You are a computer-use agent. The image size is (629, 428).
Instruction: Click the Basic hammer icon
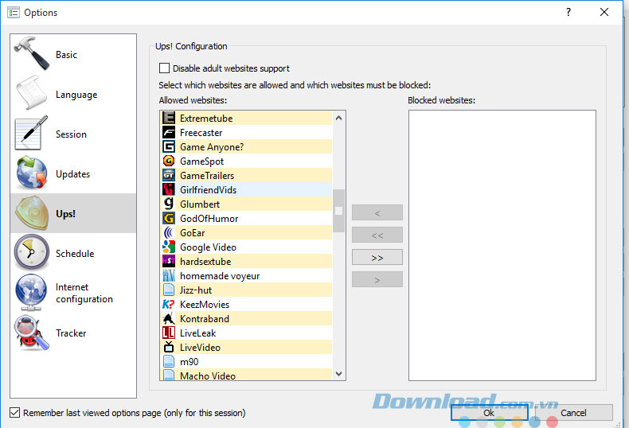click(31, 54)
